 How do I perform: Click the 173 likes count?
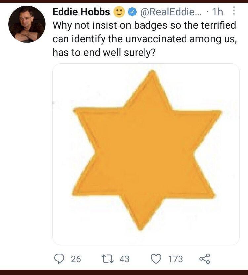175,259
